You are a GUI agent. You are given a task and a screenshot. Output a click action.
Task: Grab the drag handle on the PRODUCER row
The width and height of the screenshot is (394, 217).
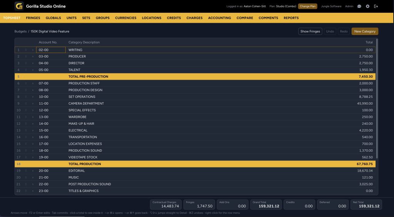coord(26,57)
